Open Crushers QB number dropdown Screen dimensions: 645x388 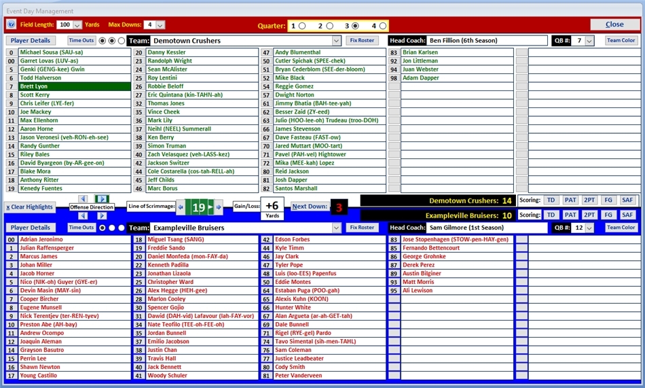coord(589,41)
